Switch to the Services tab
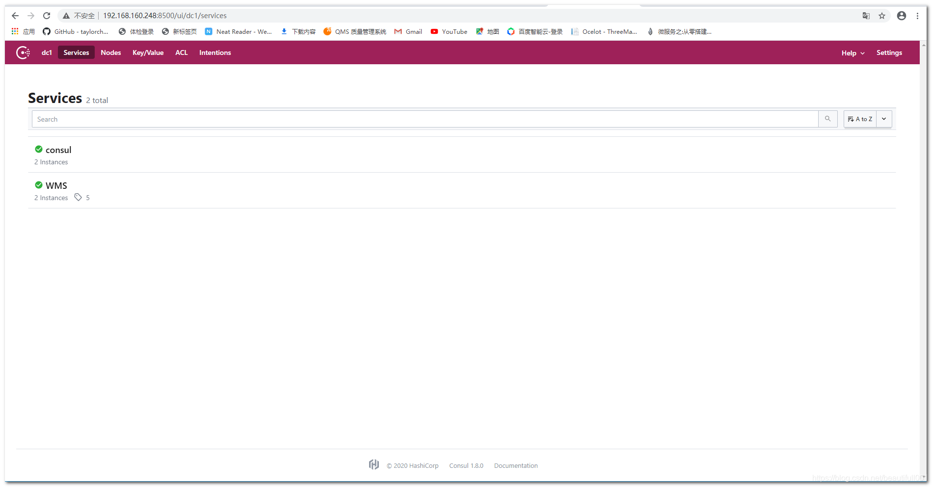The width and height of the screenshot is (932, 487). (76, 52)
